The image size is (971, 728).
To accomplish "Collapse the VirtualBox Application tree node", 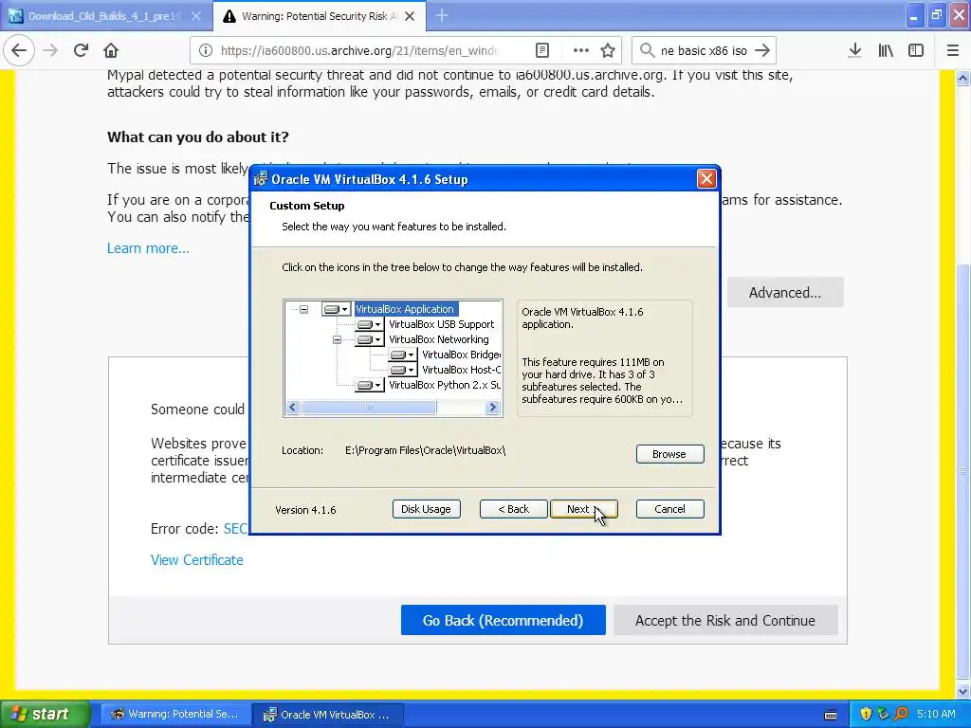I will point(303,309).
